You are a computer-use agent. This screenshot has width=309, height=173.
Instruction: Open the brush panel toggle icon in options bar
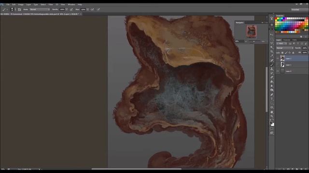coord(19,10)
